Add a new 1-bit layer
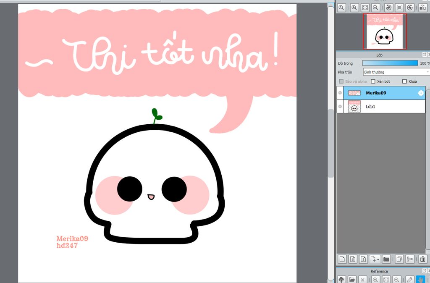The width and height of the screenshot is (430, 283). coord(363,259)
